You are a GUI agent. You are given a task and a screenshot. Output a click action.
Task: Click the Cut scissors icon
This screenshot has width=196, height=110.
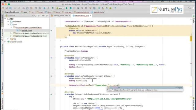coord(24,8)
